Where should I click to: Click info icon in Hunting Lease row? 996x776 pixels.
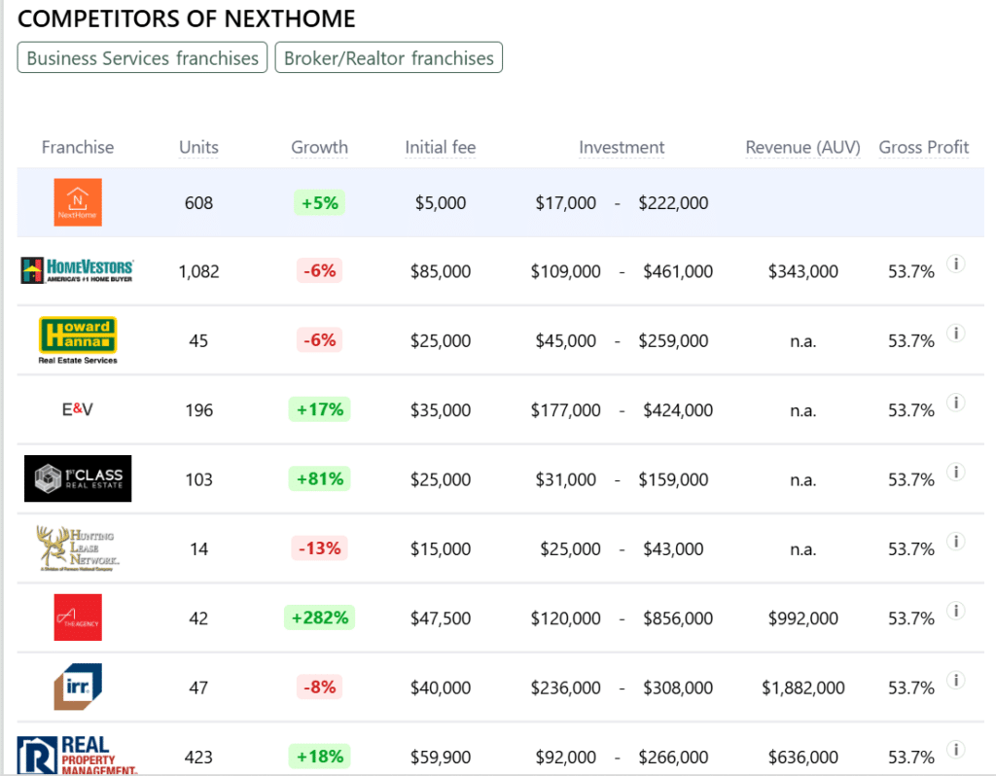(x=956, y=541)
